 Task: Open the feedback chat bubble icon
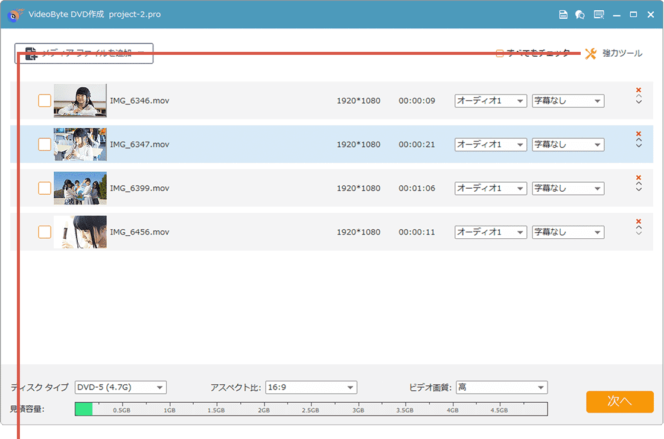point(580,14)
